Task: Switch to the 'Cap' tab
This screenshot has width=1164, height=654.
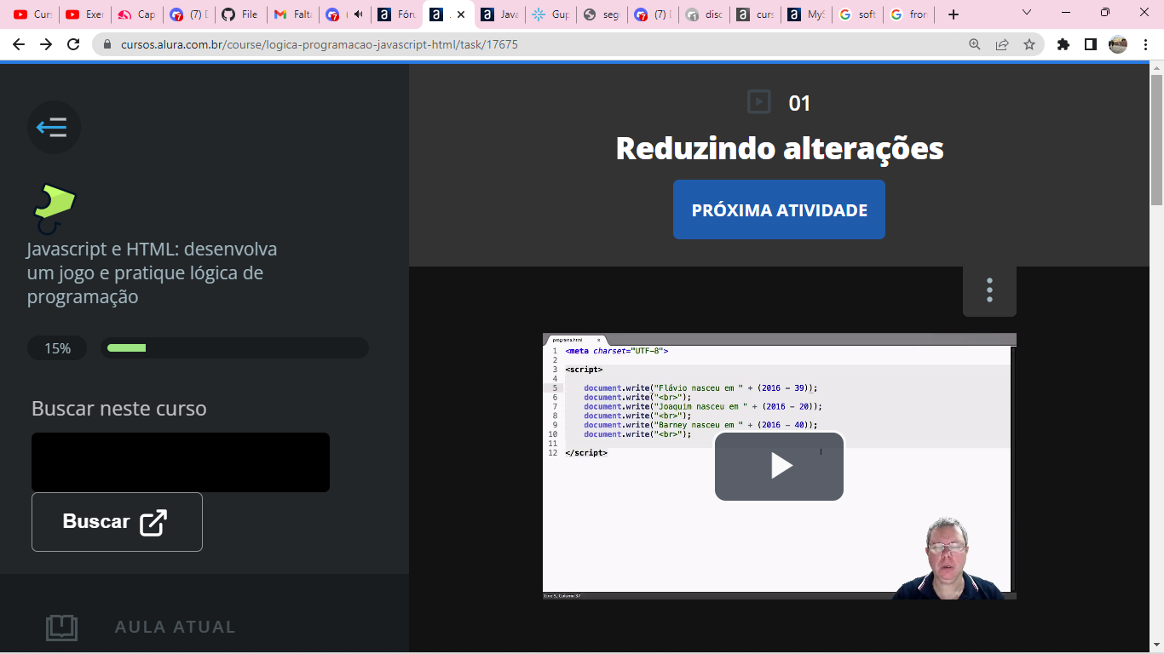Action: [x=136, y=14]
